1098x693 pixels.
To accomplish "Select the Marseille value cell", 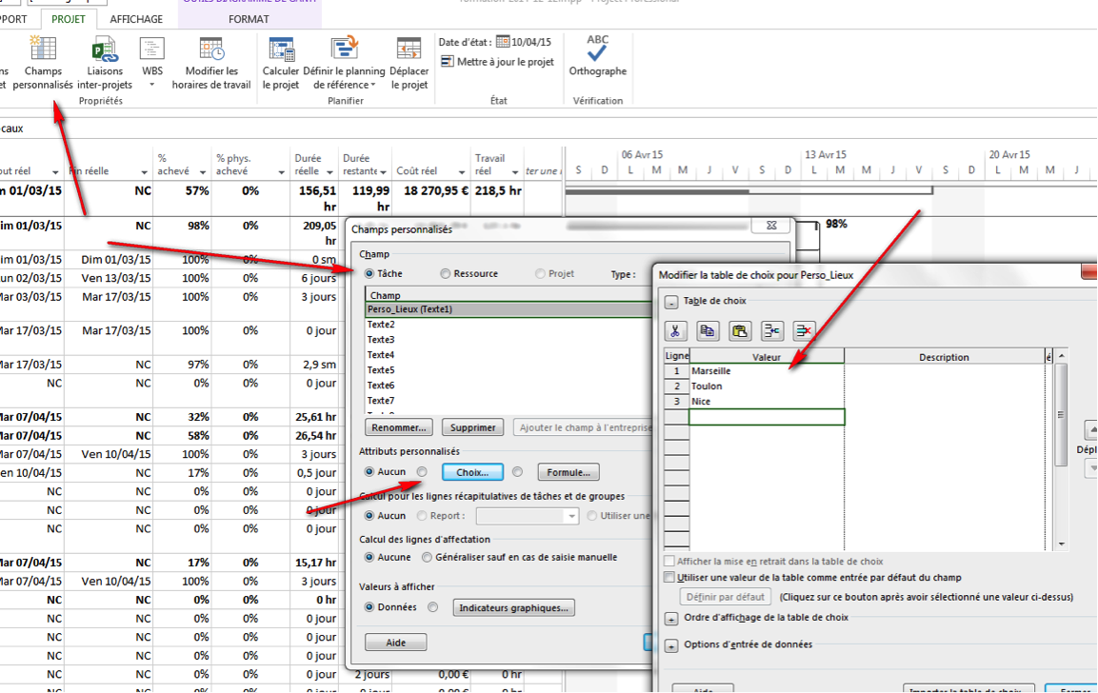I will coord(767,371).
